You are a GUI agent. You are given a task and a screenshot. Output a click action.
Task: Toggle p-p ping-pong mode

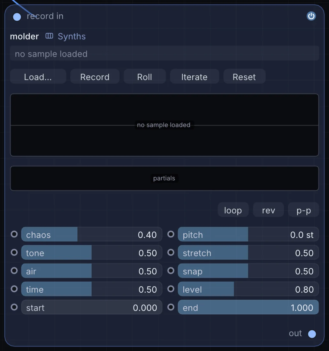303,210
